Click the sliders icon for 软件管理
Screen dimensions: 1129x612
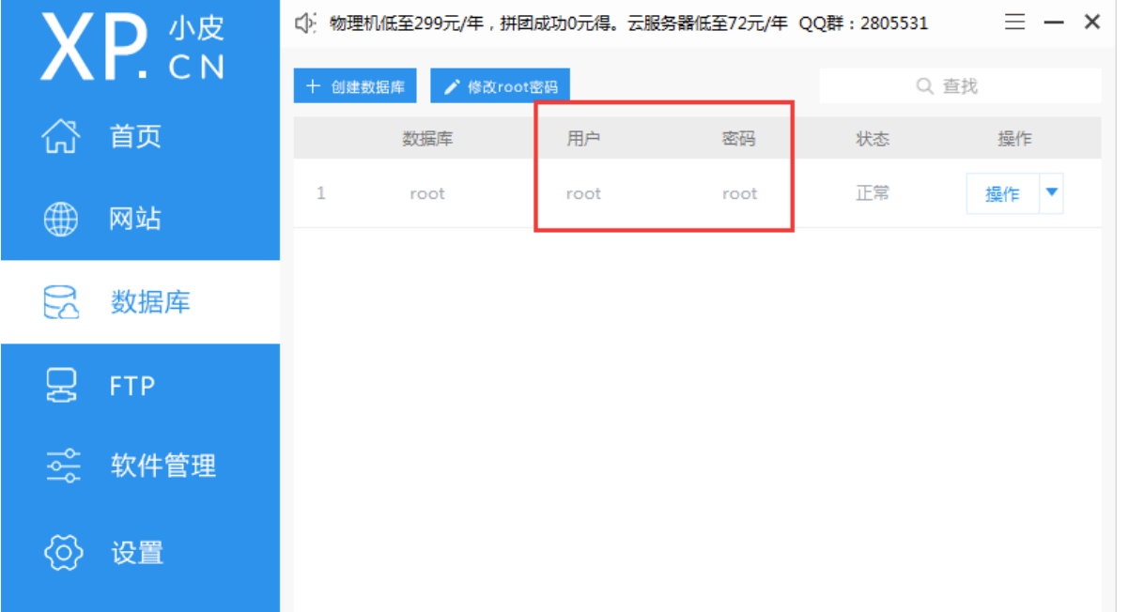point(63,466)
